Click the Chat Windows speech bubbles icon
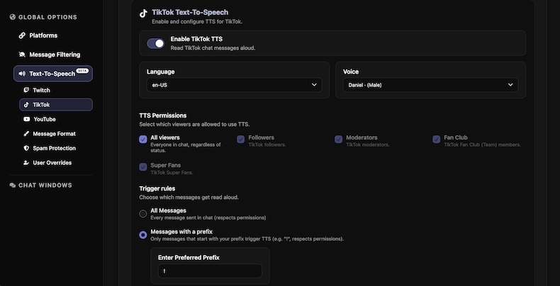The width and height of the screenshot is (560, 286). coord(13,185)
